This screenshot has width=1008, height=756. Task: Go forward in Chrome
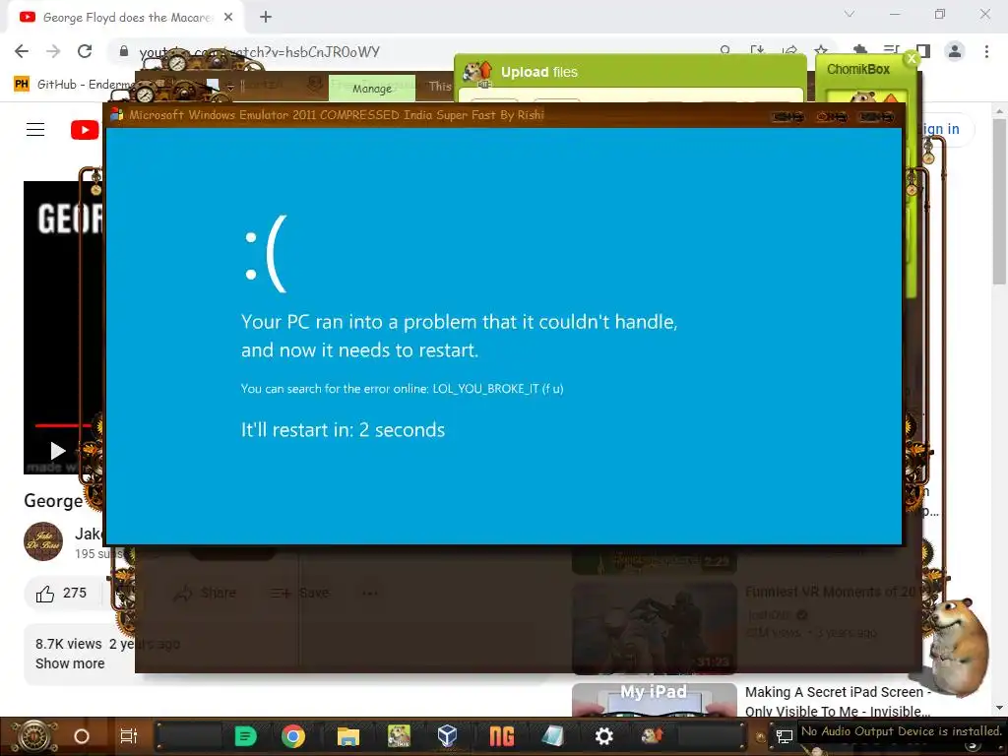click(x=53, y=51)
